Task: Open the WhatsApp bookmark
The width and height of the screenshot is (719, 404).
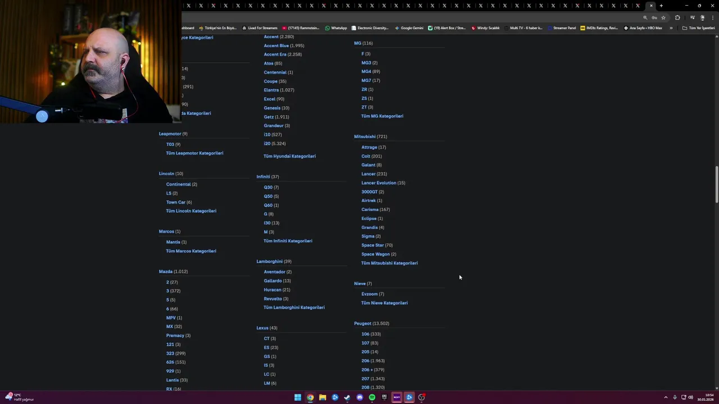Action: 336,28
